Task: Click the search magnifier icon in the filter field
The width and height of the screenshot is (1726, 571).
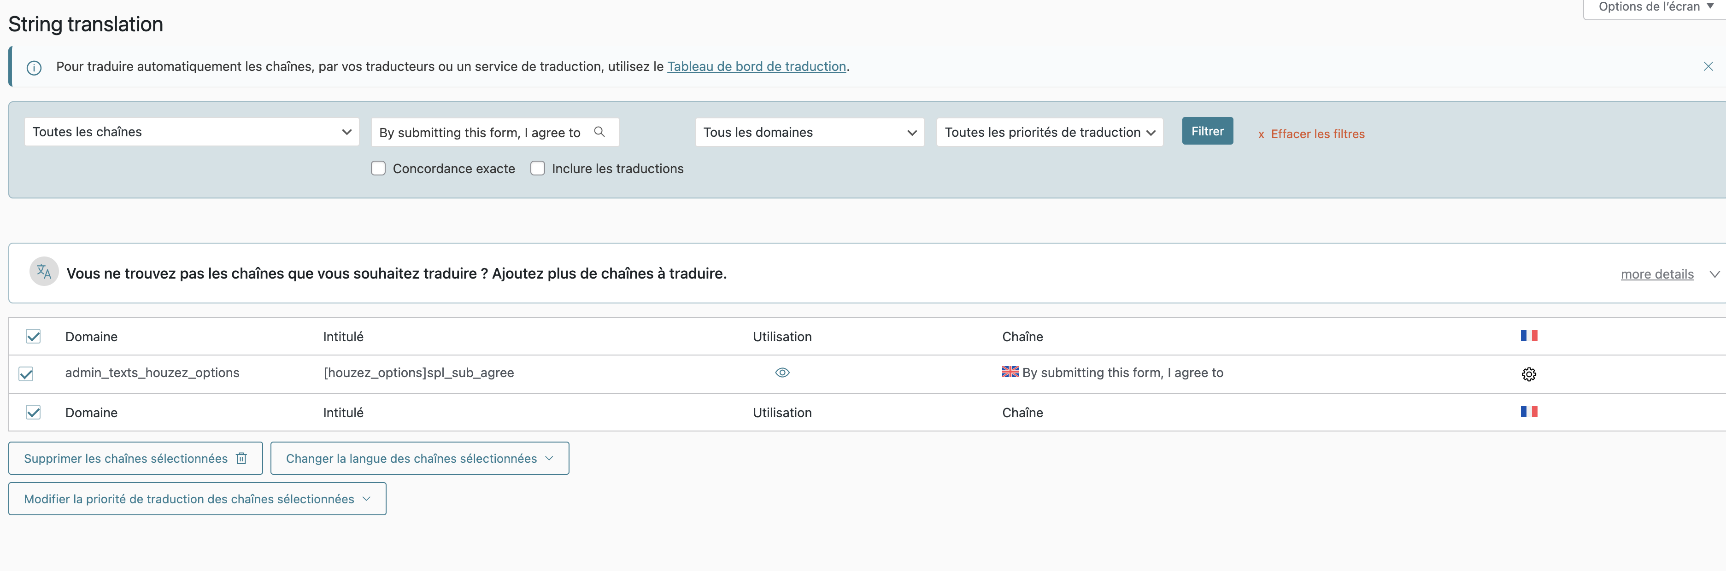Action: [599, 132]
